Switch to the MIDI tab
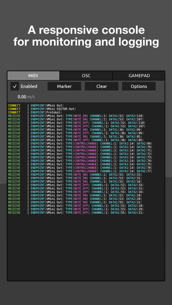 (x=33, y=76)
